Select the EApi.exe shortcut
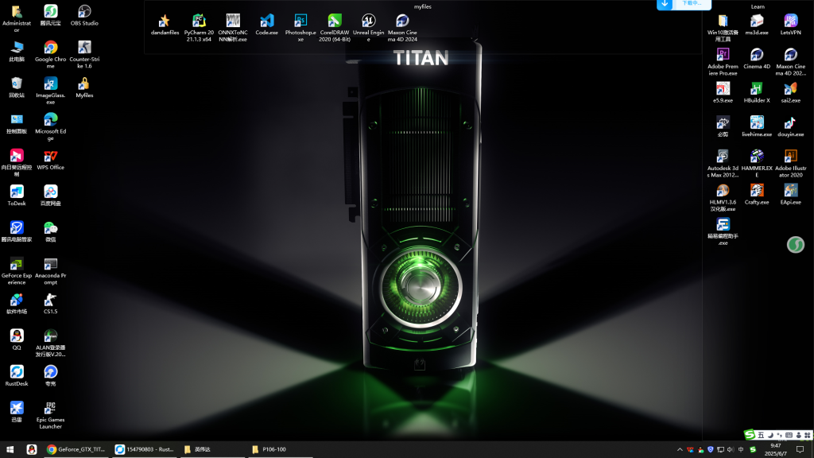Image resolution: width=814 pixels, height=458 pixels. 790,194
